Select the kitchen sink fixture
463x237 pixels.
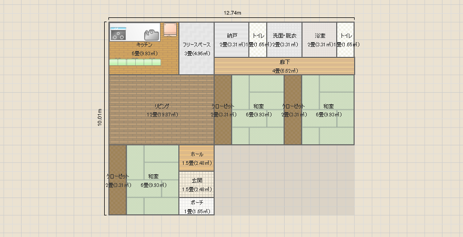coord(152,35)
